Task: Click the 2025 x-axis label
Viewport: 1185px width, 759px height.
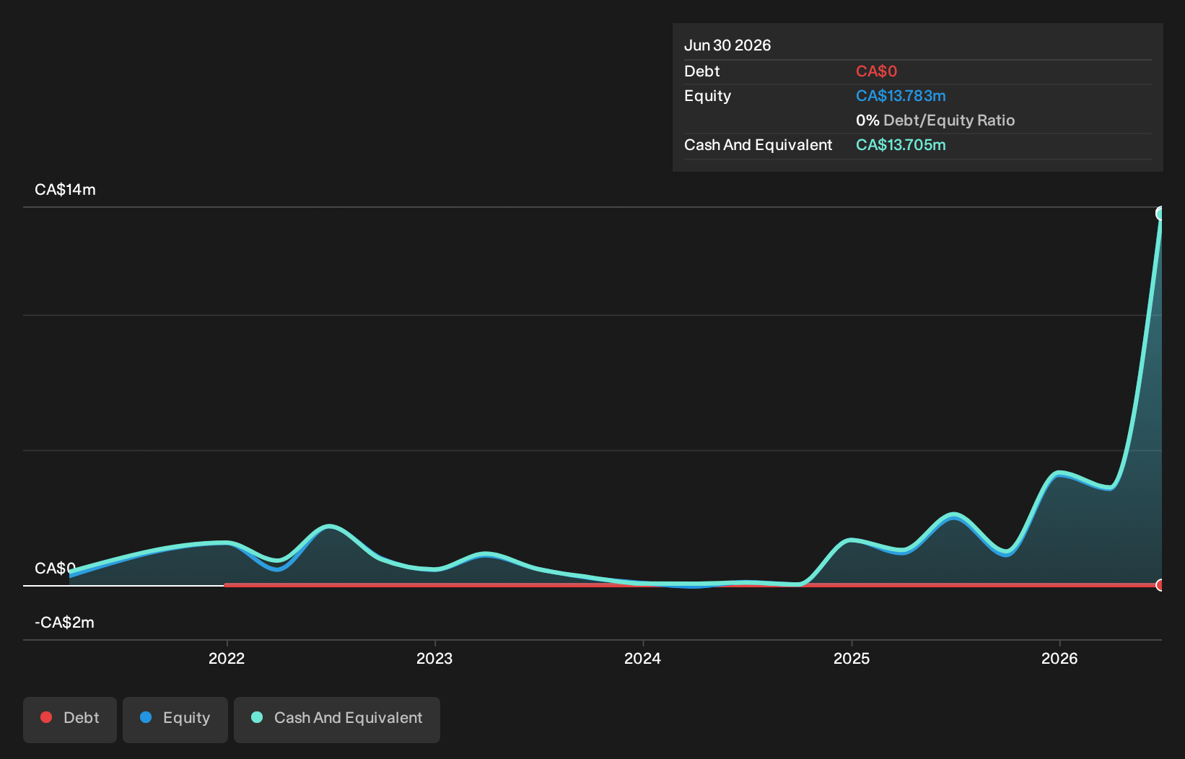Action: pyautogui.click(x=852, y=658)
